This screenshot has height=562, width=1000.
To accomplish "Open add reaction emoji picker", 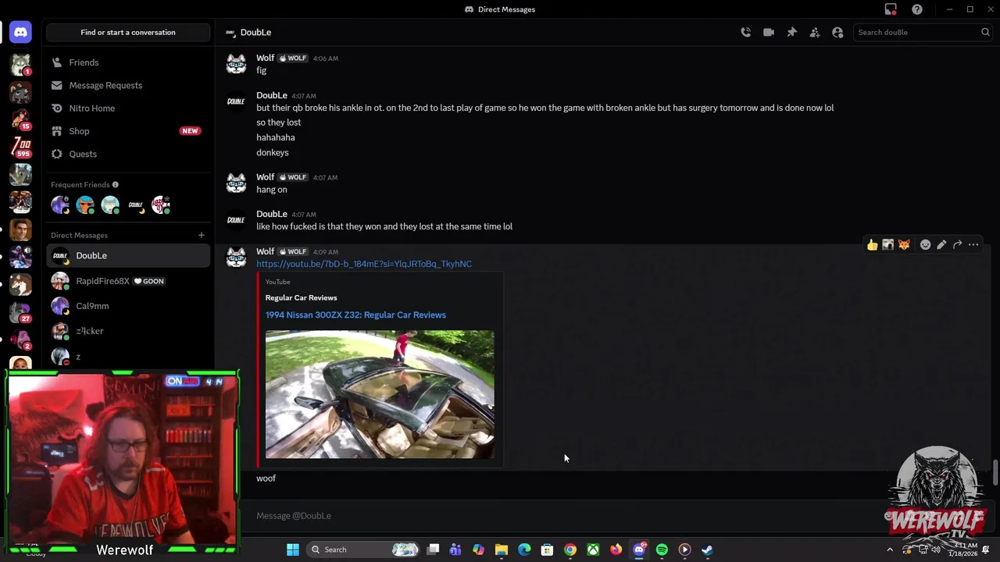I will (x=925, y=245).
